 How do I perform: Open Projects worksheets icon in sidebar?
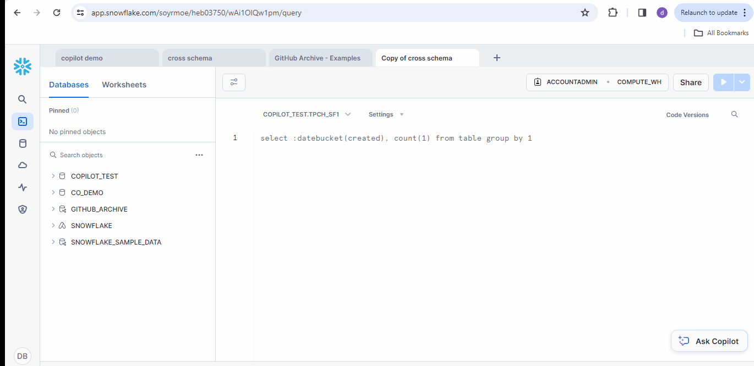click(23, 121)
